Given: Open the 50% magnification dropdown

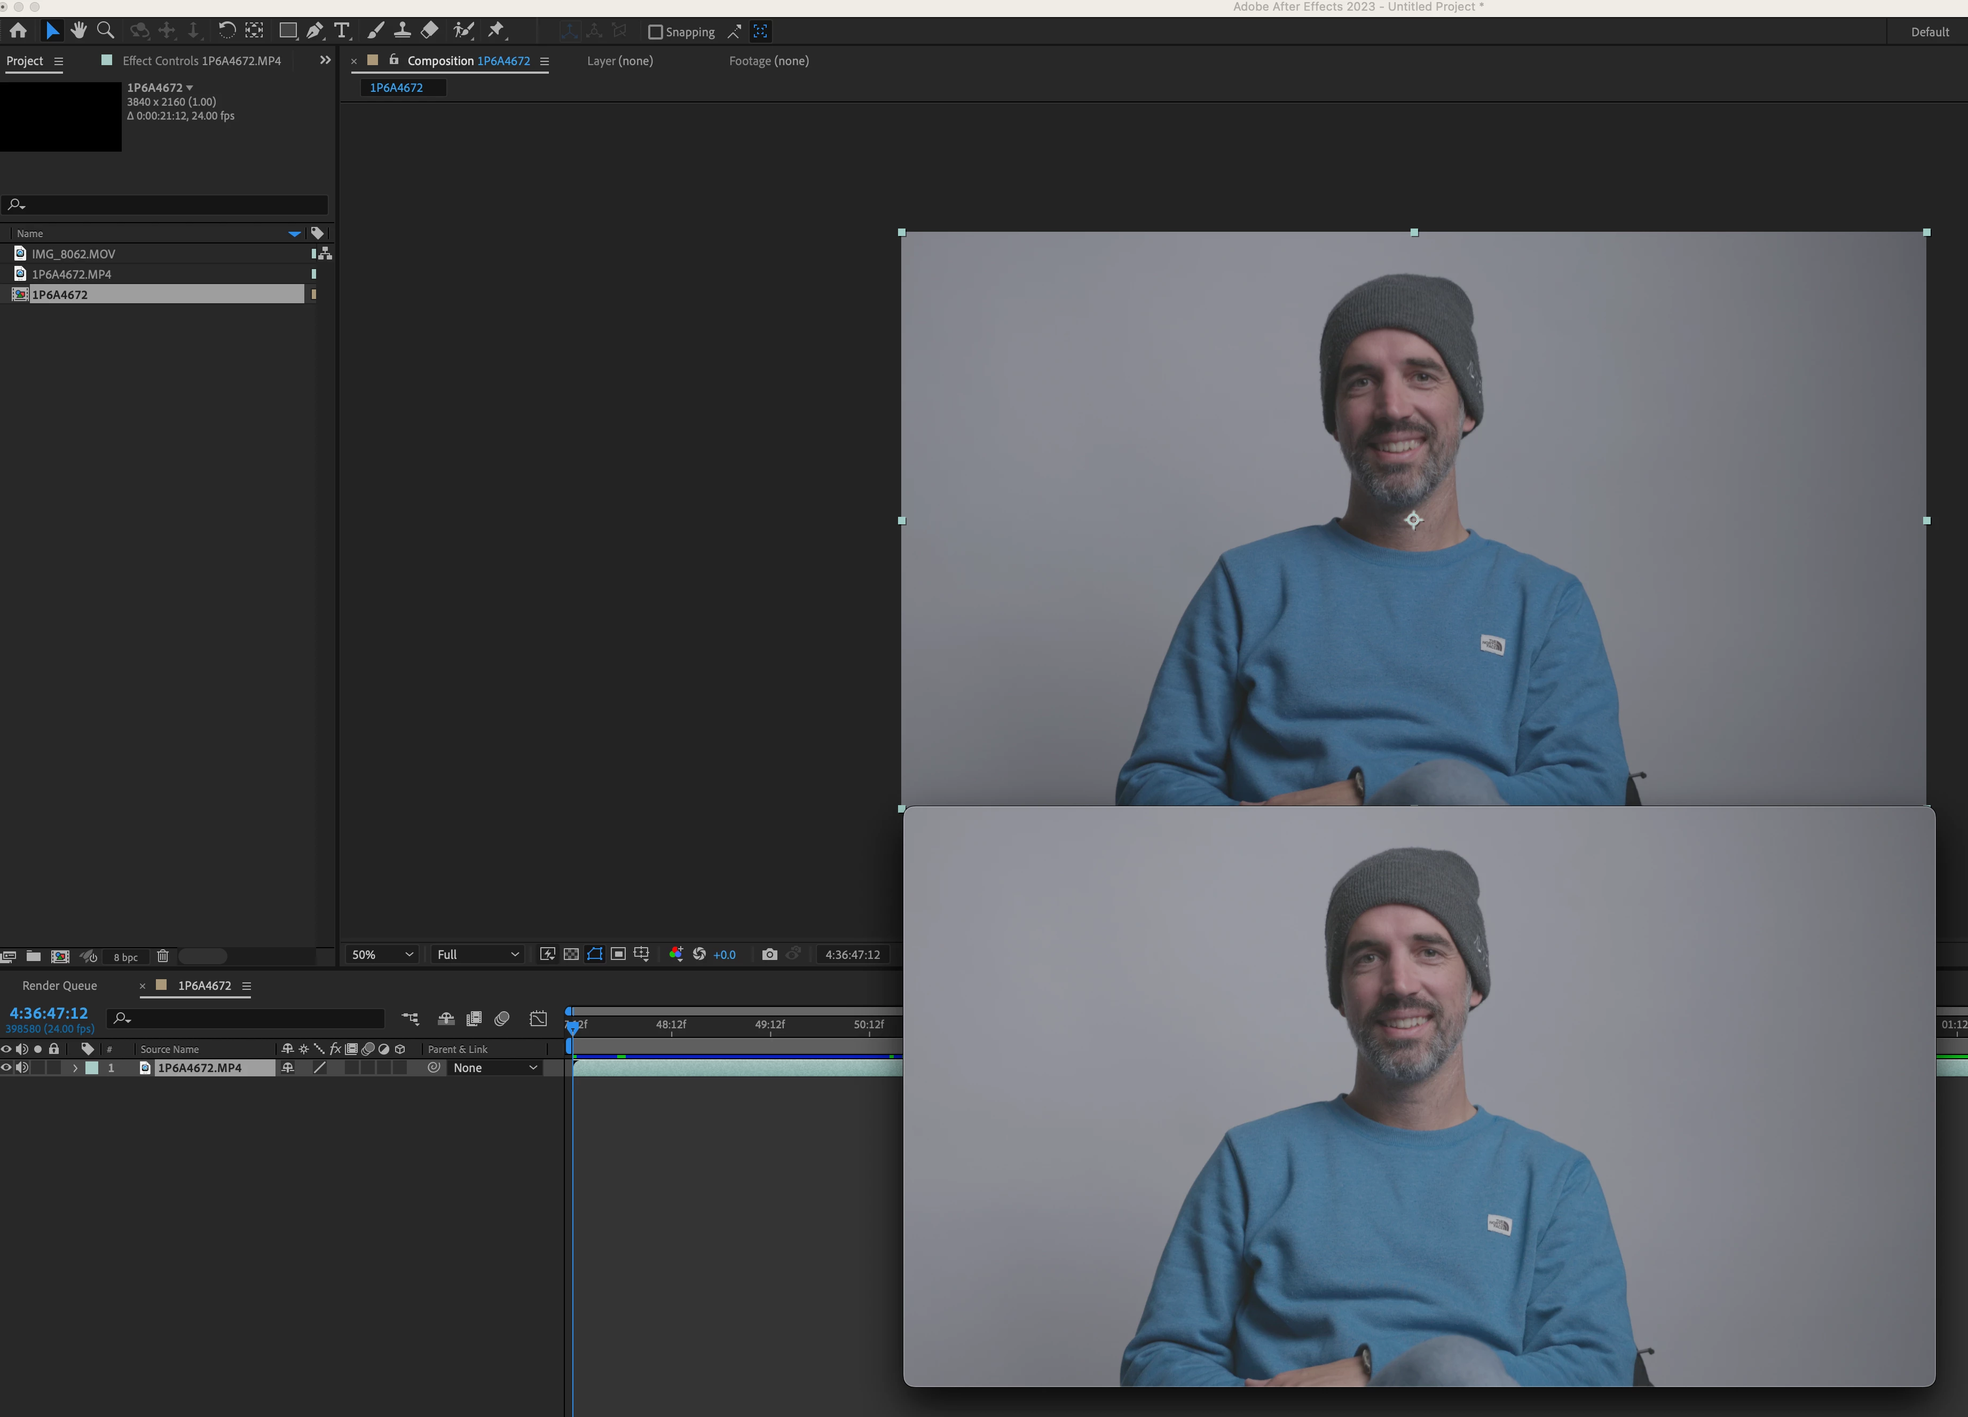Looking at the screenshot, I should click(382, 955).
